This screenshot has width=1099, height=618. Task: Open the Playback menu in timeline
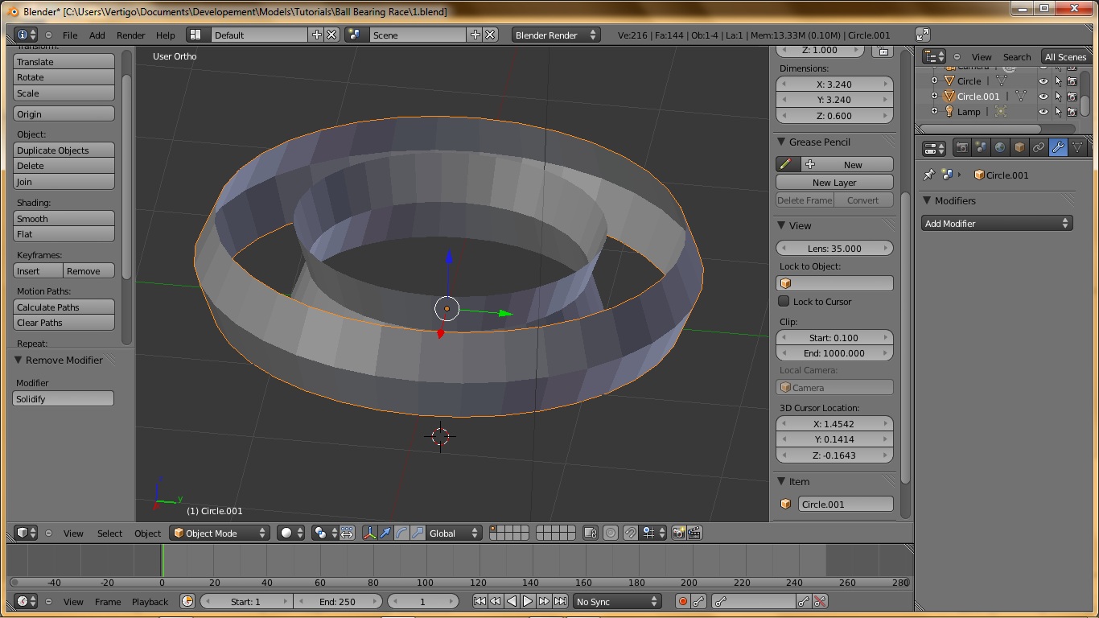[150, 601]
